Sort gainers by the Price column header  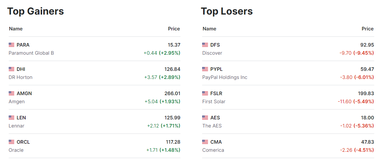[x=174, y=29]
